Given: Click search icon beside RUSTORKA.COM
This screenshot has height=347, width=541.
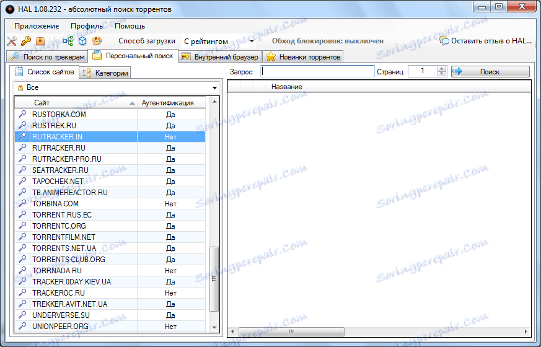Looking at the screenshot, I should pos(22,114).
